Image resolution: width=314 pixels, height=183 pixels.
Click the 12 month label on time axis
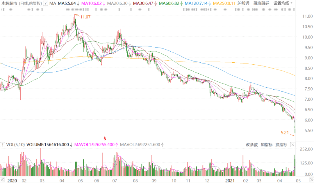pyautogui.click(x=207, y=181)
